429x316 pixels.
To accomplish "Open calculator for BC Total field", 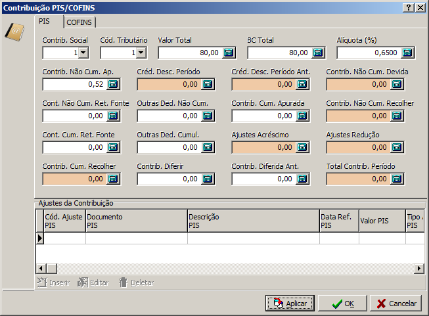I will pyautogui.click(x=318, y=53).
